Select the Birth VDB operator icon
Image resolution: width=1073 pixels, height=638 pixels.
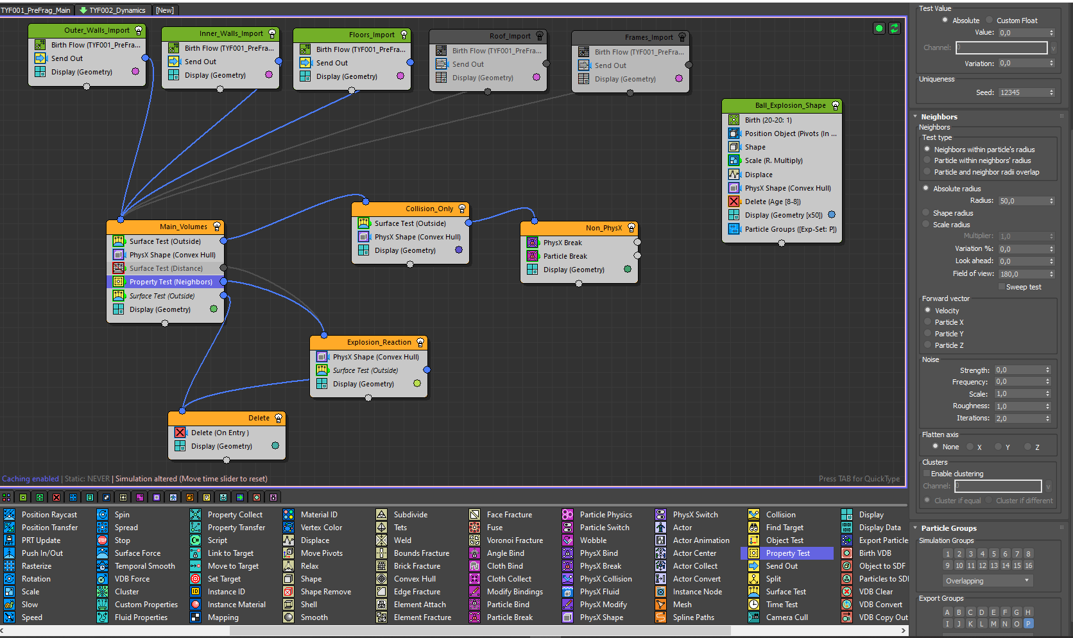coord(847,553)
